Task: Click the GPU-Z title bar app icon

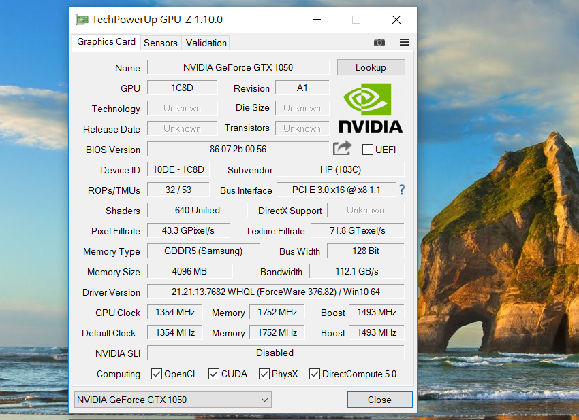Action: 81,20
